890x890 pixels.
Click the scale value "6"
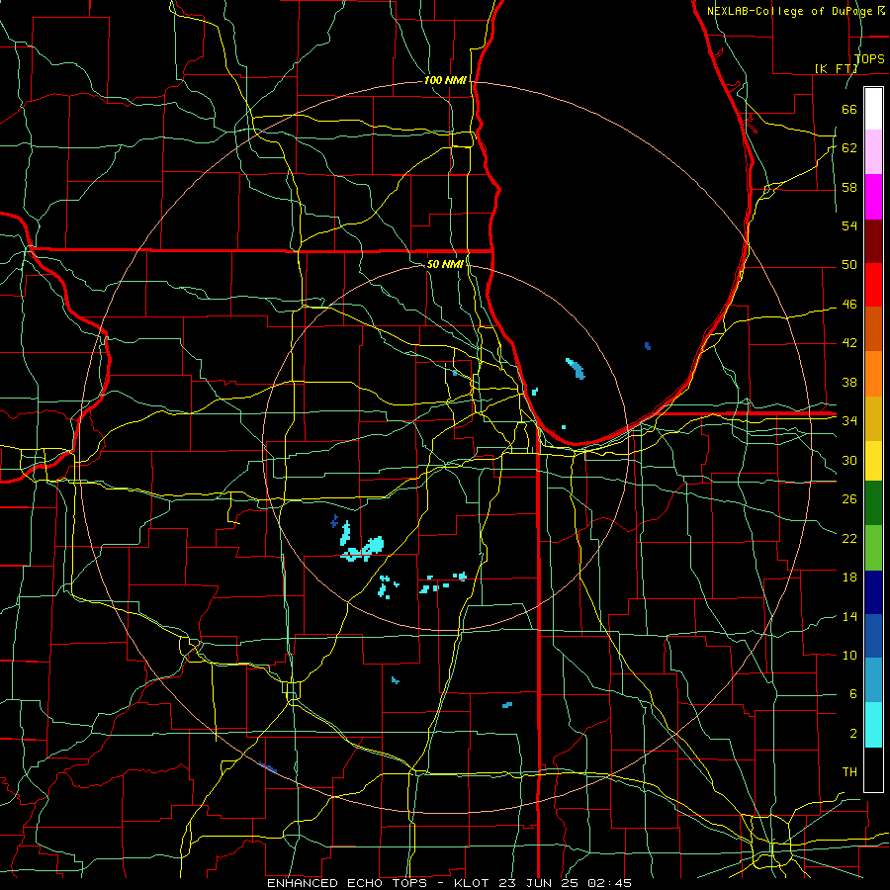pyautogui.click(x=852, y=693)
